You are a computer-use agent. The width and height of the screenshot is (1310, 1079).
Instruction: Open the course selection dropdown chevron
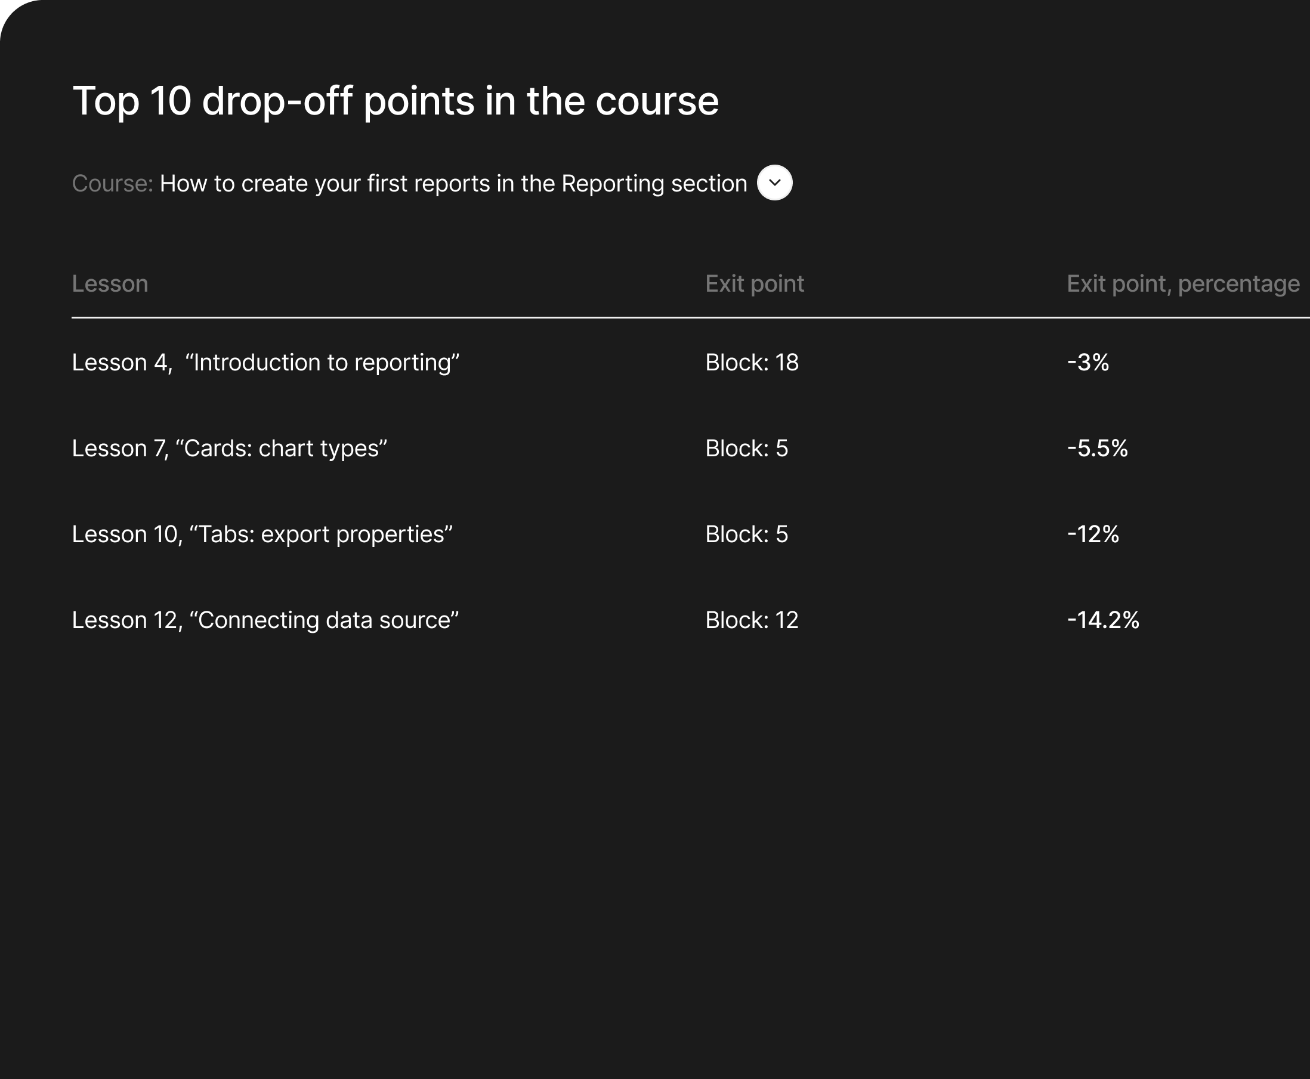(774, 183)
